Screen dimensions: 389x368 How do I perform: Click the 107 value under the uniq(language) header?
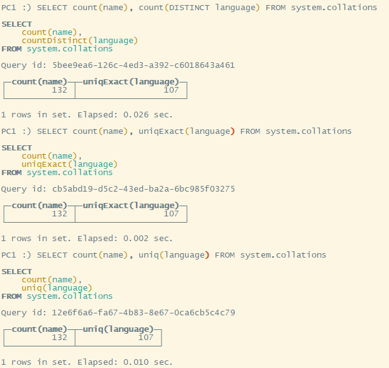pos(146,338)
